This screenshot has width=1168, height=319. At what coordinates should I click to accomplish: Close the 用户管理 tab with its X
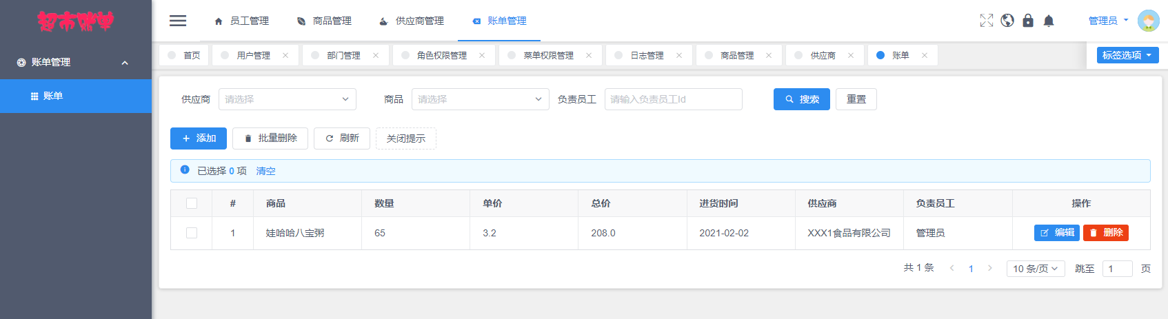[285, 56]
